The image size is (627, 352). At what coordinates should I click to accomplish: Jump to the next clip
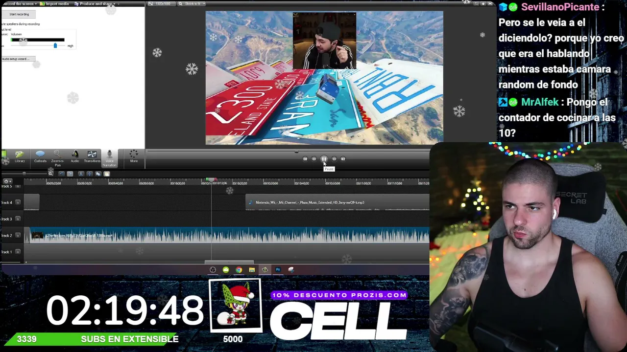pos(343,159)
